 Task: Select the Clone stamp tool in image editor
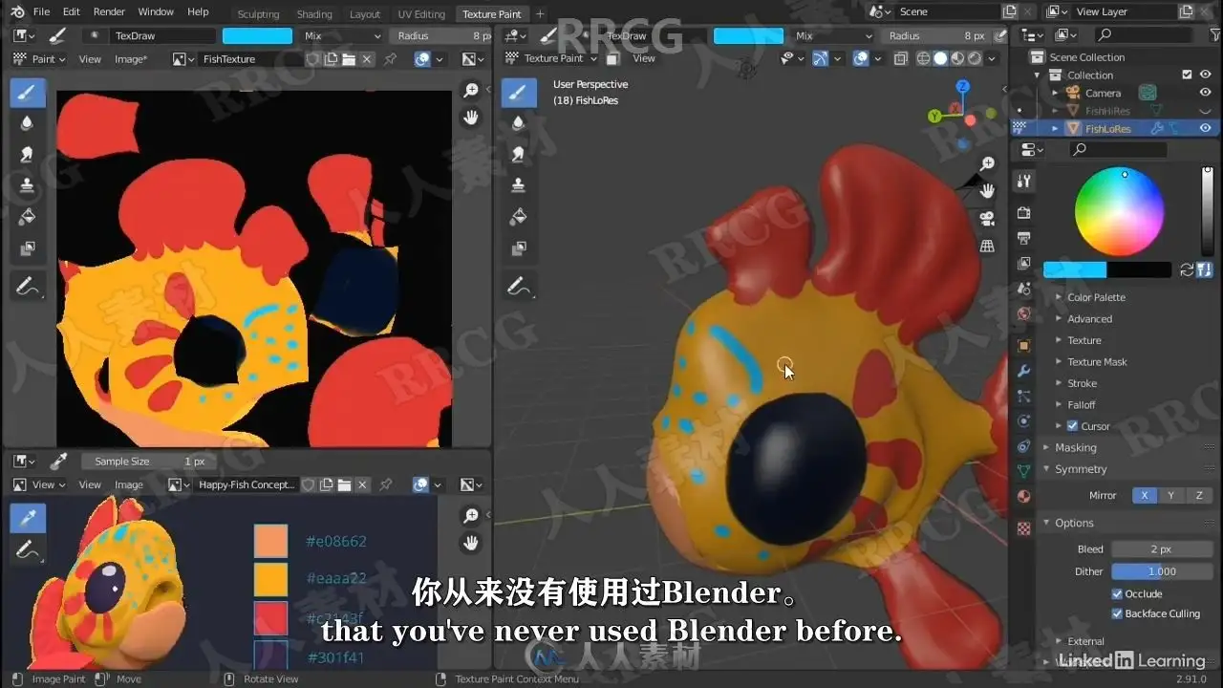(27, 186)
